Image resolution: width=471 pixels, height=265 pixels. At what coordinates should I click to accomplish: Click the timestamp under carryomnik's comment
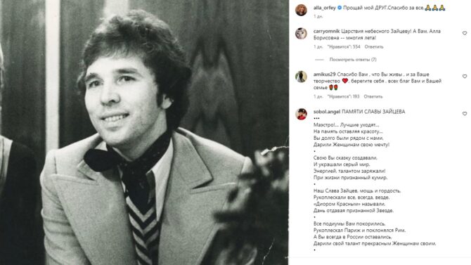[318, 47]
